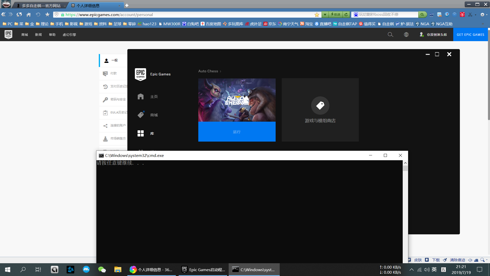Screen dimensions: 490x276
Task: Click the browser forward arrow icon
Action: (11, 15)
